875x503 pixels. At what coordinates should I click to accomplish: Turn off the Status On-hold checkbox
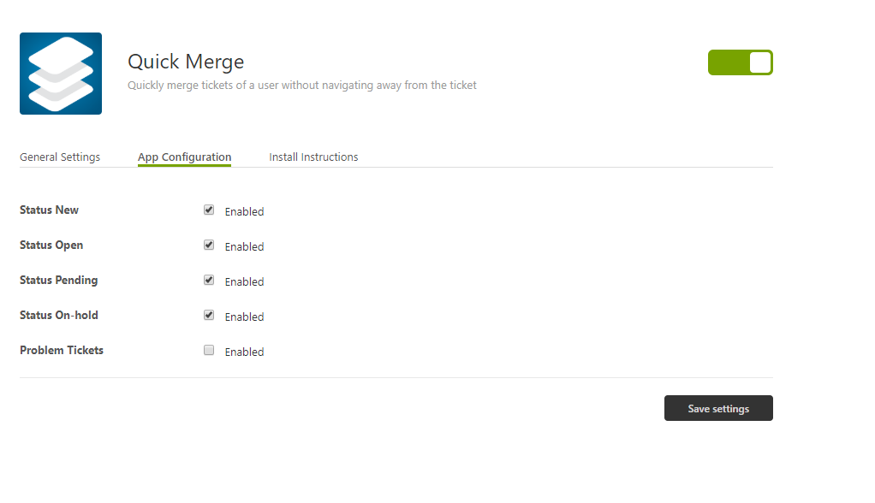tap(209, 315)
